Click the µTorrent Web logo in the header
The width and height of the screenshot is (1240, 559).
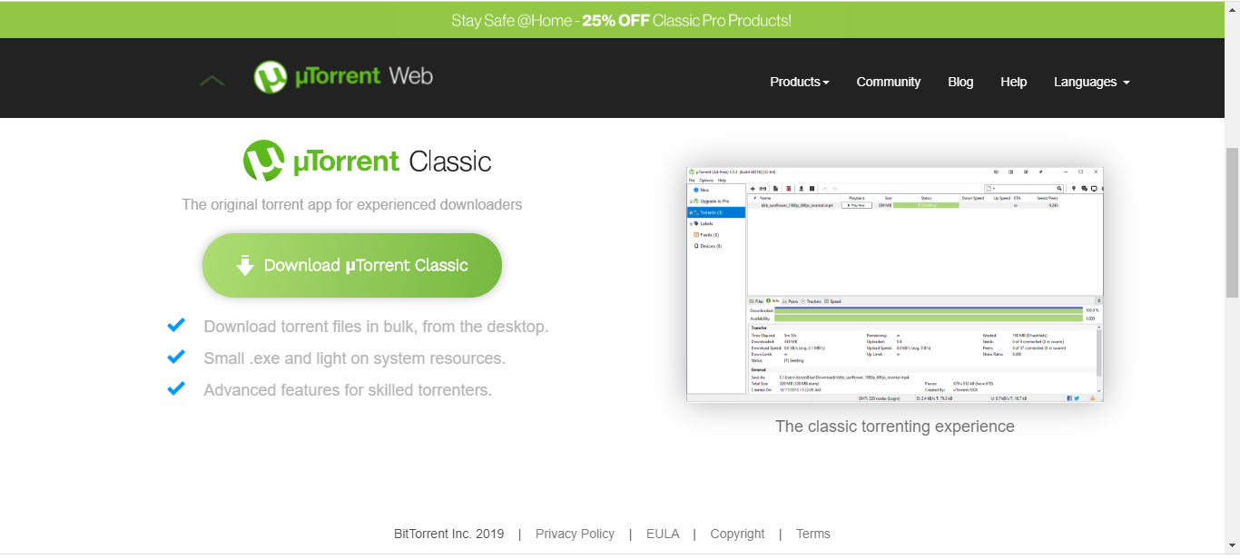pos(343,77)
